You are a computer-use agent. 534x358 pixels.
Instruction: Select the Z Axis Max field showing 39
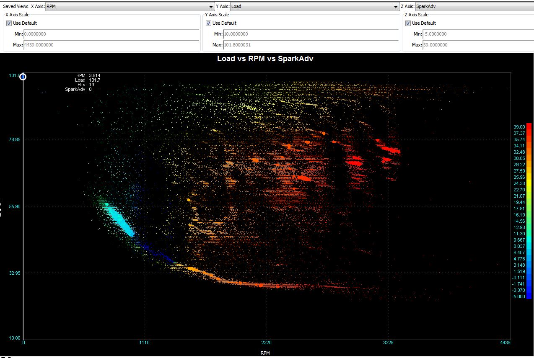pyautogui.click(x=477, y=45)
